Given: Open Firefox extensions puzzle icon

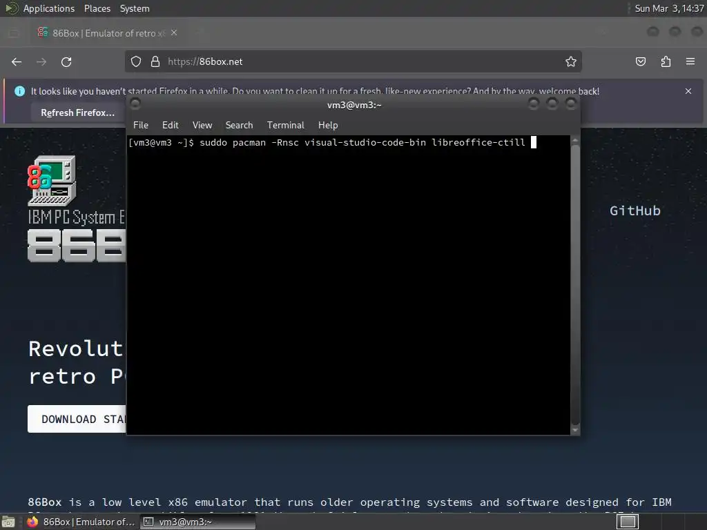Looking at the screenshot, I should pos(666,61).
